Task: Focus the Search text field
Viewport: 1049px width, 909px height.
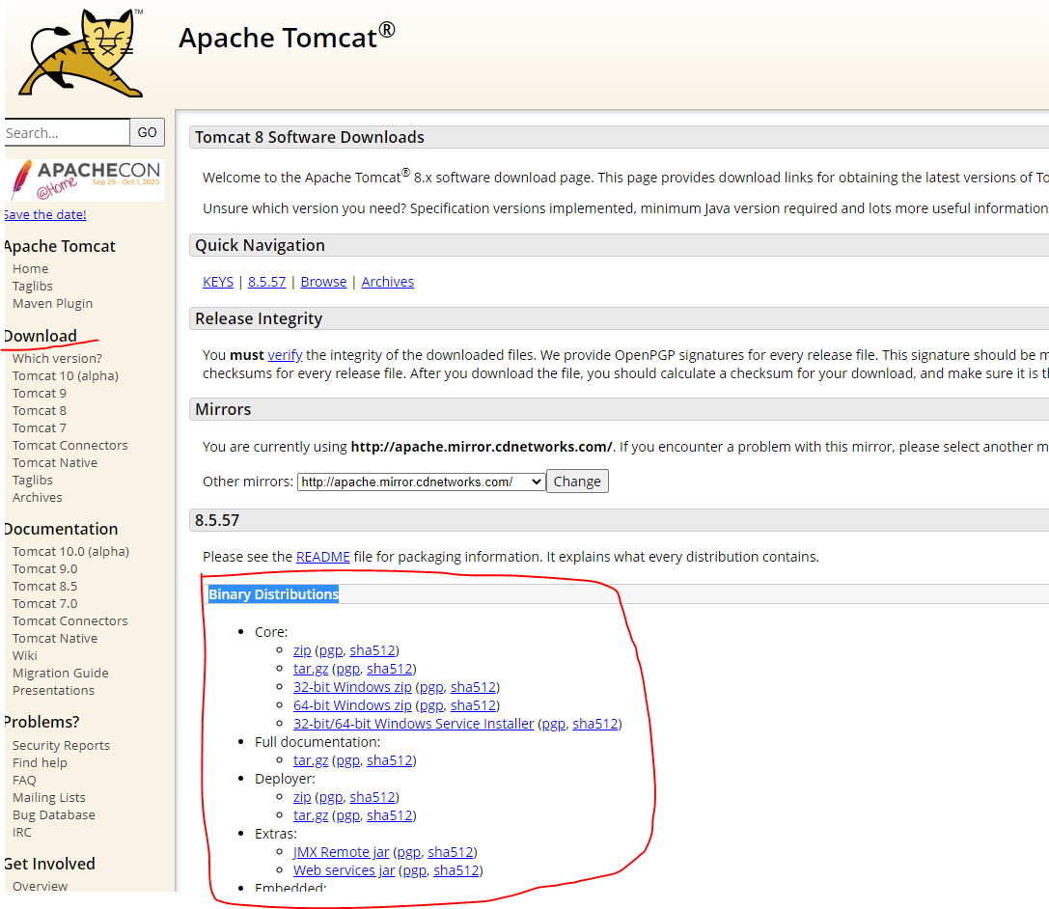Action: coord(67,132)
